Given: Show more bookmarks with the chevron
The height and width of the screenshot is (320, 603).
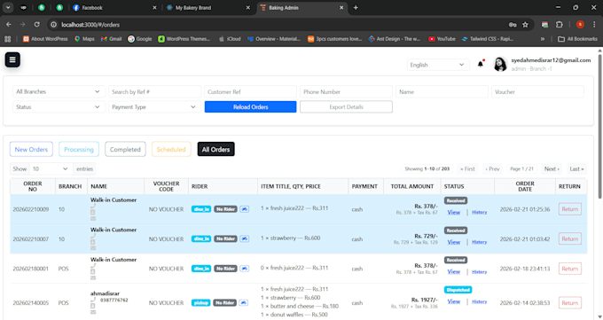Looking at the screenshot, I should click(542, 39).
